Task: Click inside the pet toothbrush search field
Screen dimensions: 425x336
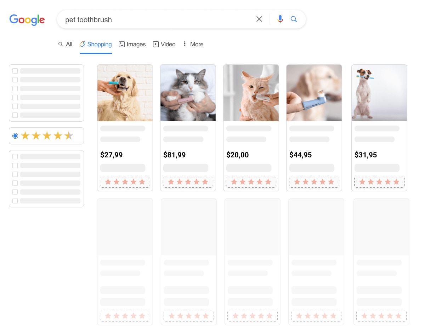Action: coord(156,20)
